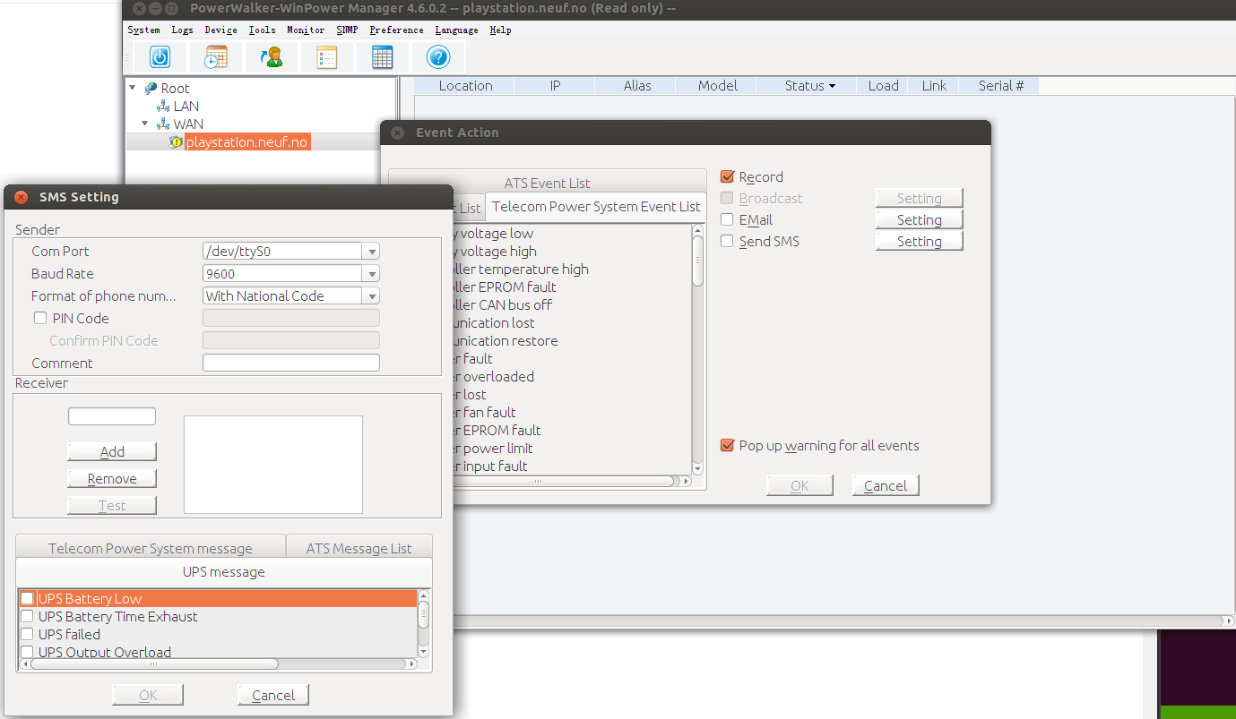Enable the Send SMS checkbox
Screen dimensions: 1236x719
click(x=727, y=242)
